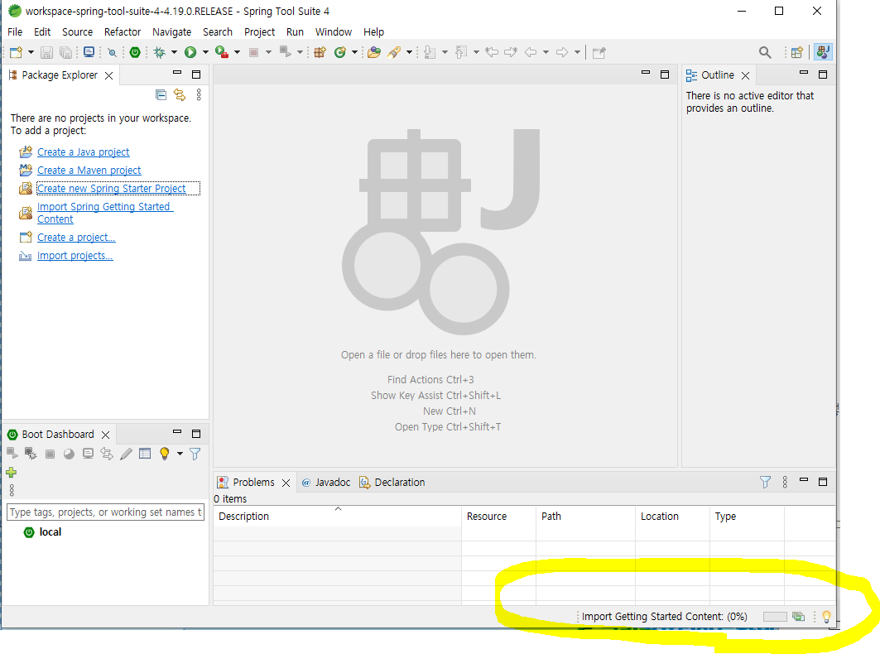The image size is (880, 654).
Task: Click Package Explorer View Menu dots
Action: coord(199,95)
